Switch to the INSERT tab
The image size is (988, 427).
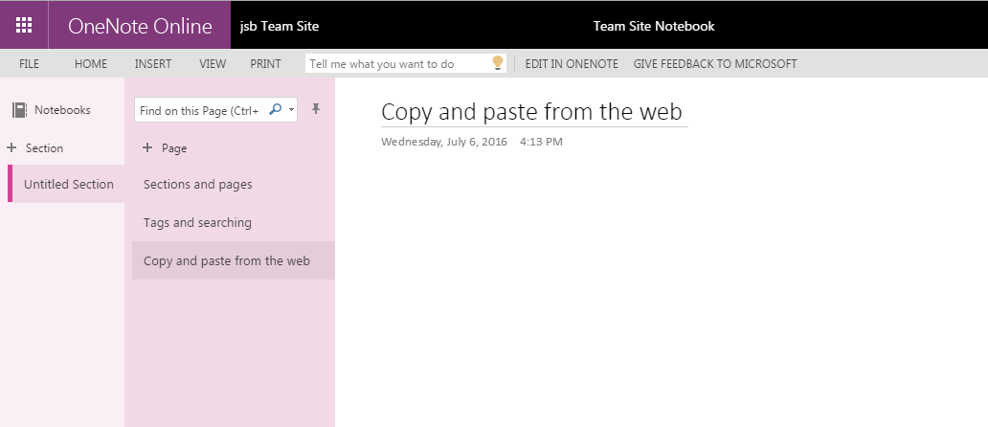point(153,63)
